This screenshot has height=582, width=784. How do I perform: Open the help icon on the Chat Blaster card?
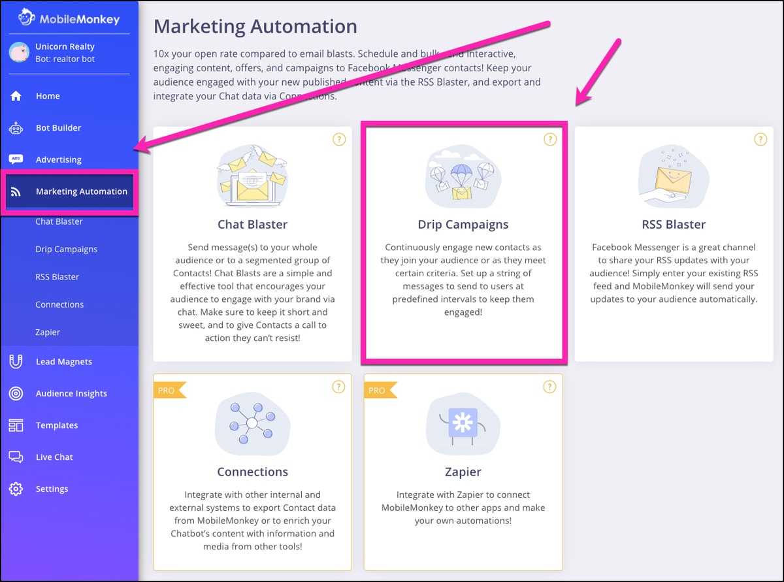click(338, 139)
